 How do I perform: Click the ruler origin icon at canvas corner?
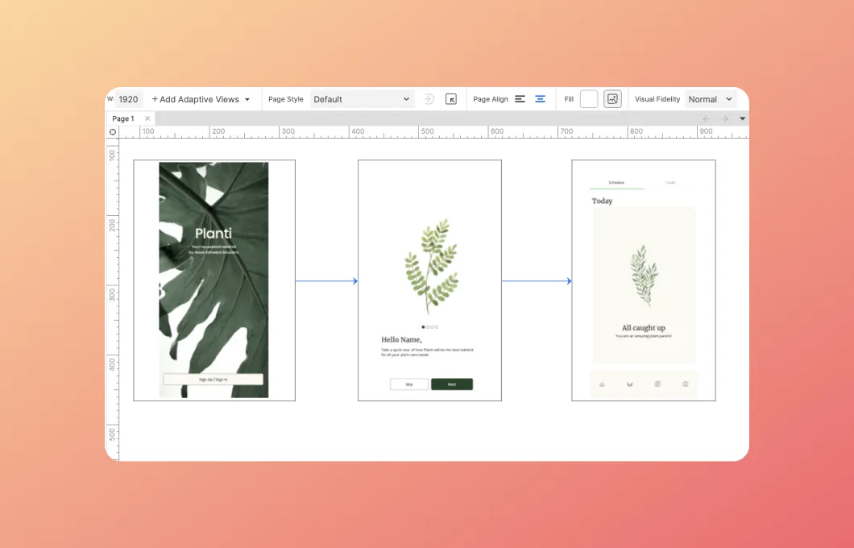coord(112,132)
